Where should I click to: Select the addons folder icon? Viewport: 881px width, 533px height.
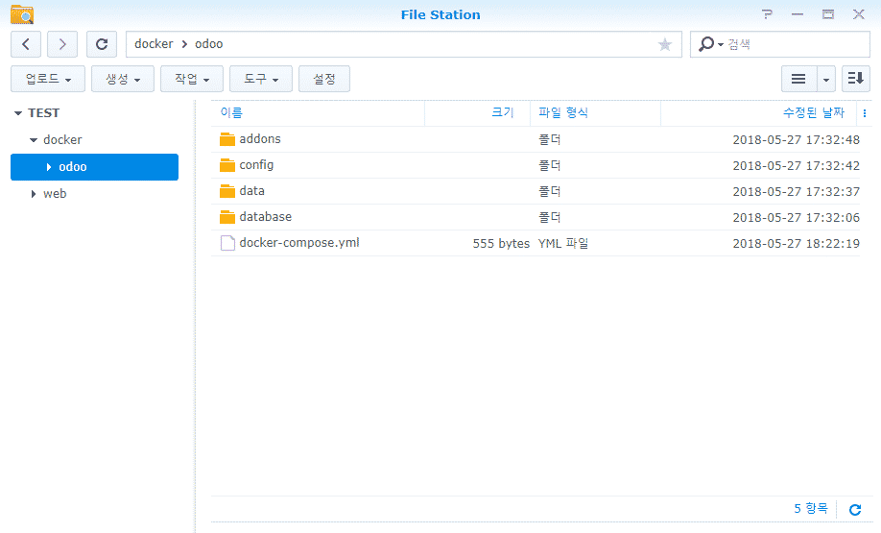tap(227, 139)
